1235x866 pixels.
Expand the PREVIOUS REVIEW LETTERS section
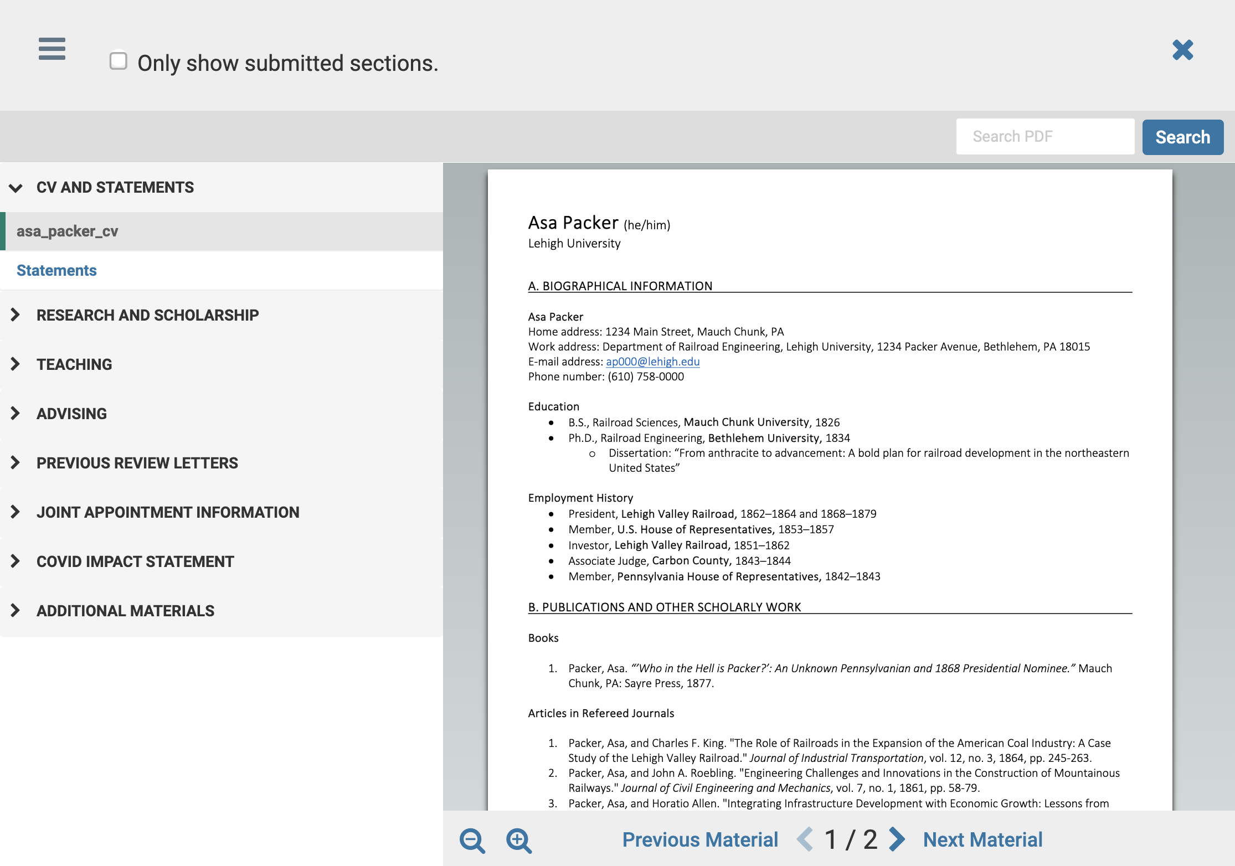pyautogui.click(x=222, y=463)
